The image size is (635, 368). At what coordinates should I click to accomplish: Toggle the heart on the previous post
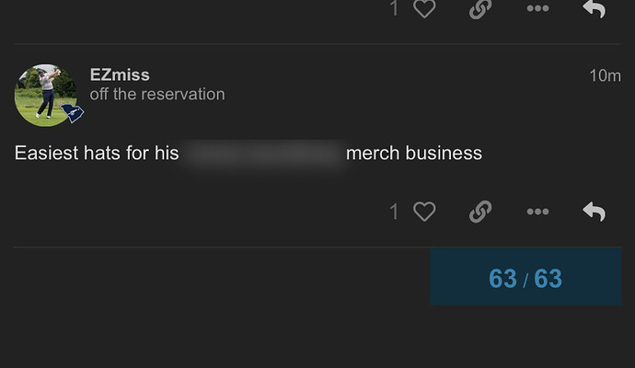424,8
